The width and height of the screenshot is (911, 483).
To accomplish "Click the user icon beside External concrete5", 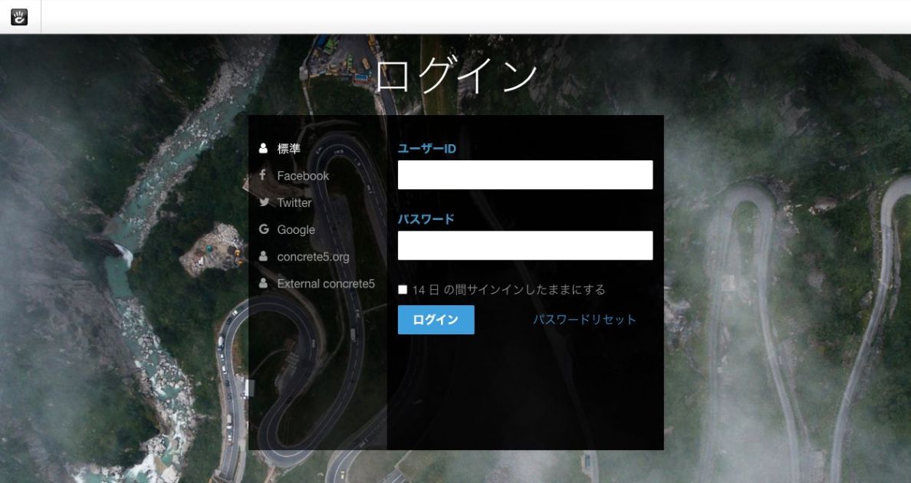I will [264, 283].
